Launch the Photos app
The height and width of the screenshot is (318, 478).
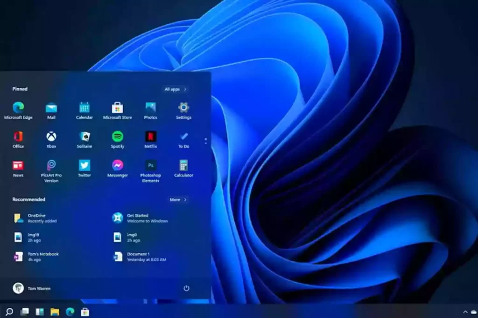151,111
